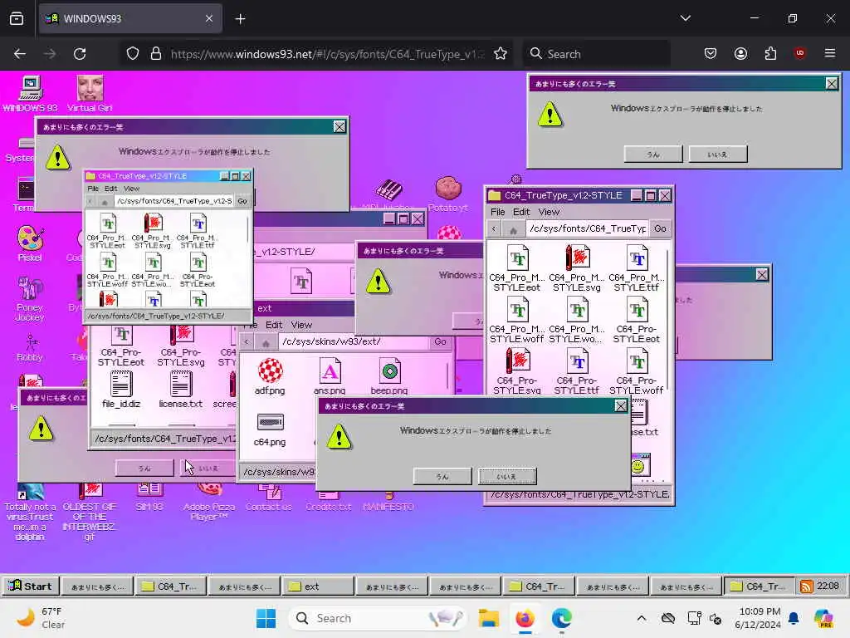Open File menu in the right C64_TrueType window
The height and width of the screenshot is (638, 850).
point(497,212)
